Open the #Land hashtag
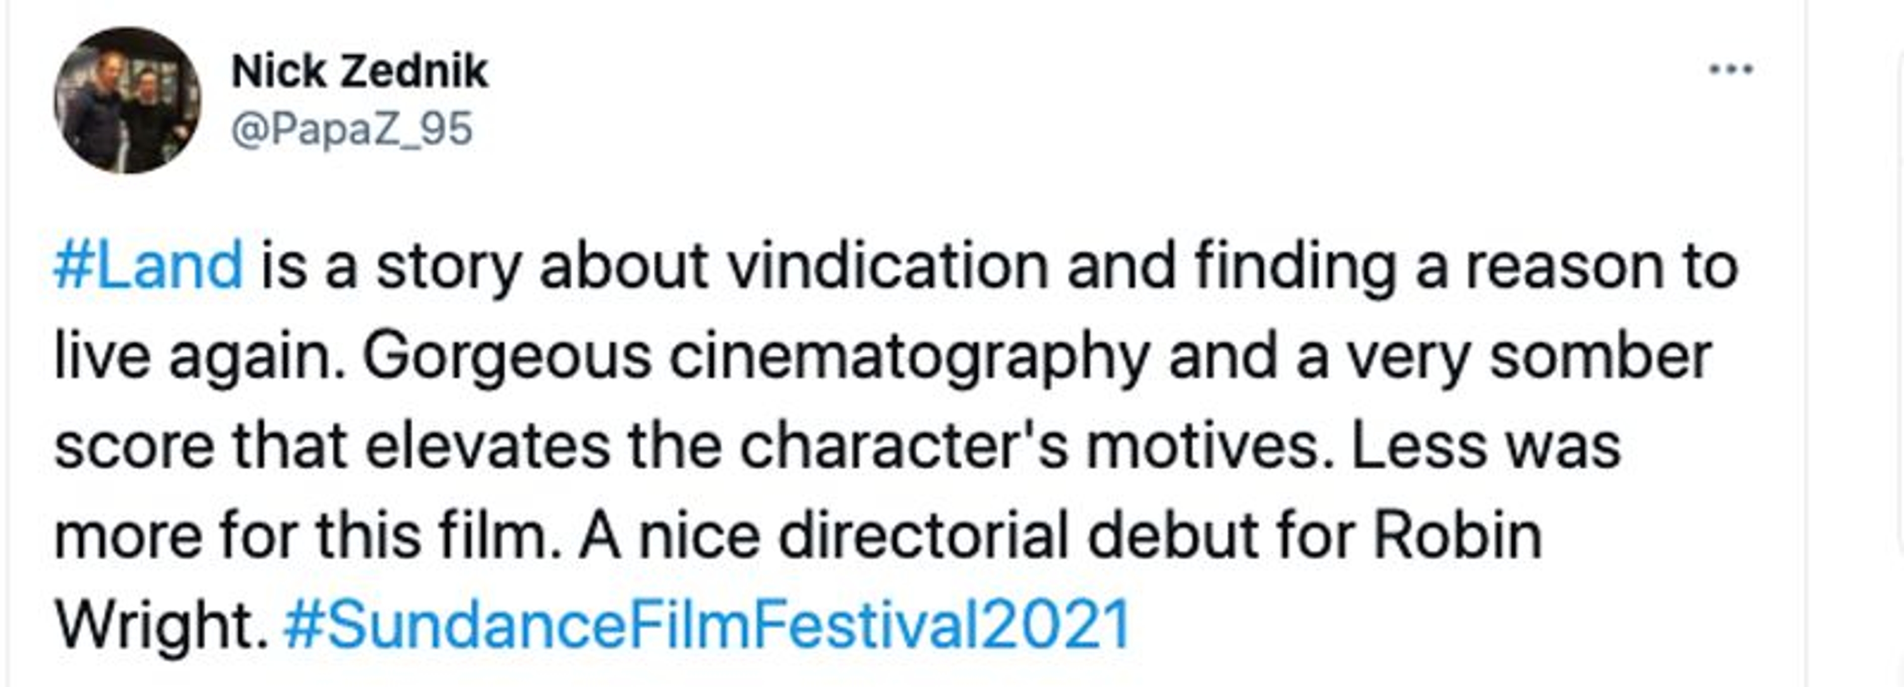This screenshot has height=687, width=1904. click(x=148, y=266)
